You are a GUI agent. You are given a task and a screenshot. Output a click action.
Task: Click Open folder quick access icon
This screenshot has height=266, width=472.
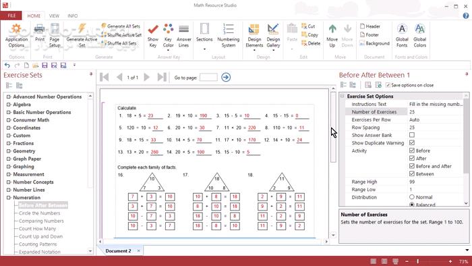point(36,65)
